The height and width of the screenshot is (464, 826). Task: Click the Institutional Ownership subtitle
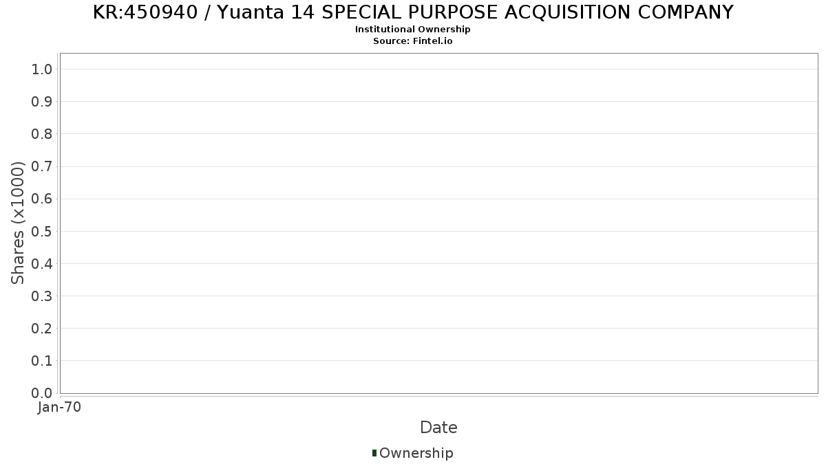412,30
